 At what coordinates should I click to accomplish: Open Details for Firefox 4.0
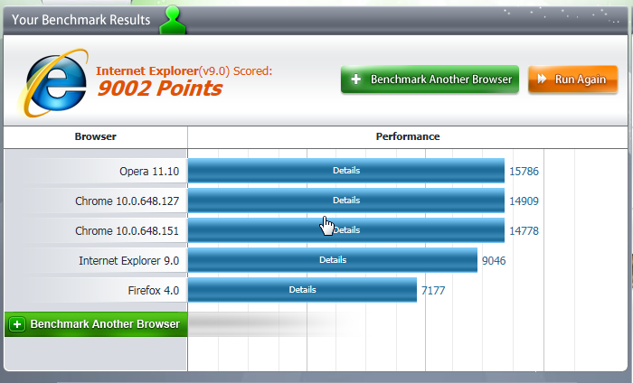coord(302,290)
